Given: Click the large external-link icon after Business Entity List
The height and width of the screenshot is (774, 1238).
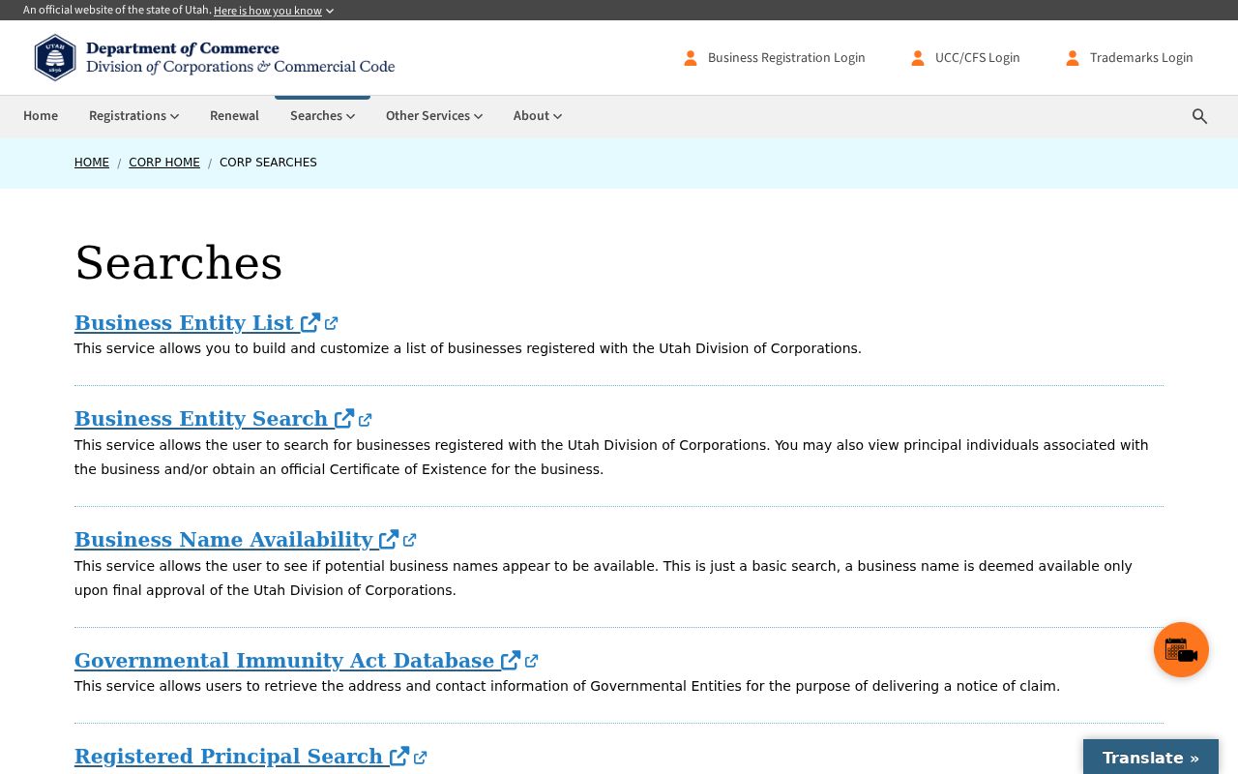Looking at the screenshot, I should (x=310, y=323).
